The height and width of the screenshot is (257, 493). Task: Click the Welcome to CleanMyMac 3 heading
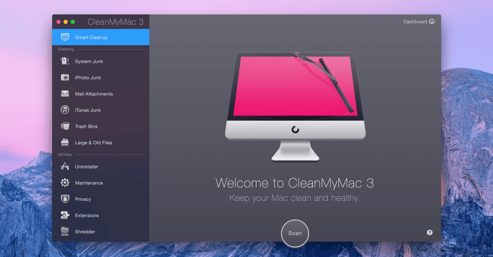(x=295, y=183)
